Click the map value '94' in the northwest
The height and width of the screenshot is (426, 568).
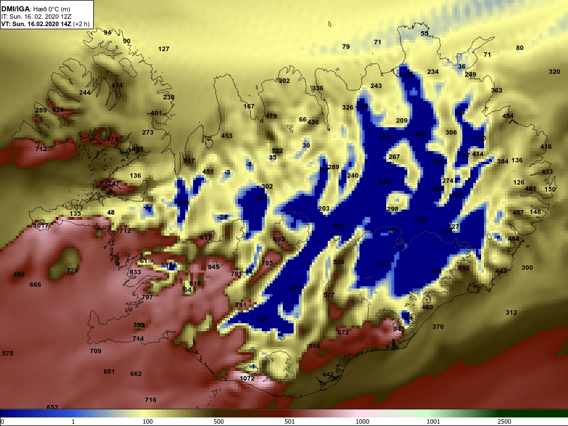click(107, 32)
